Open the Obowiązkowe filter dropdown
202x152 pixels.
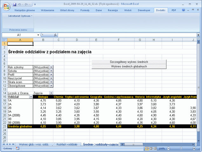(x=51, y=86)
